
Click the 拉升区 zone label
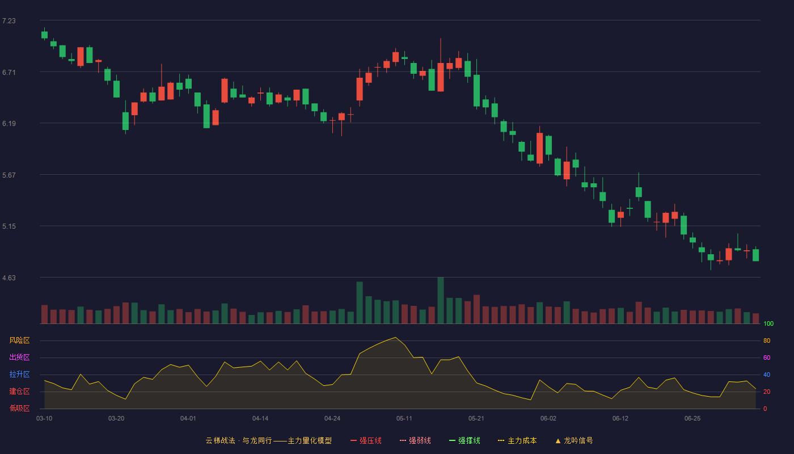(19, 375)
